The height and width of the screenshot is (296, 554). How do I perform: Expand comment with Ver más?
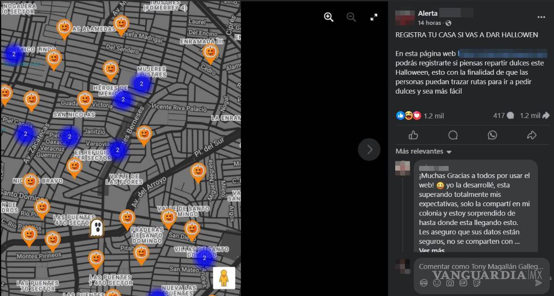431,250
